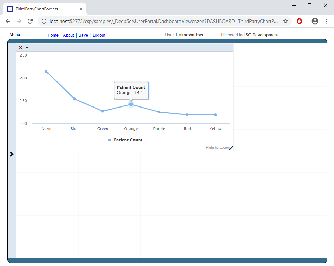Click the Blue x-axis label
Viewport: 334px width, 266px height.
74,129
